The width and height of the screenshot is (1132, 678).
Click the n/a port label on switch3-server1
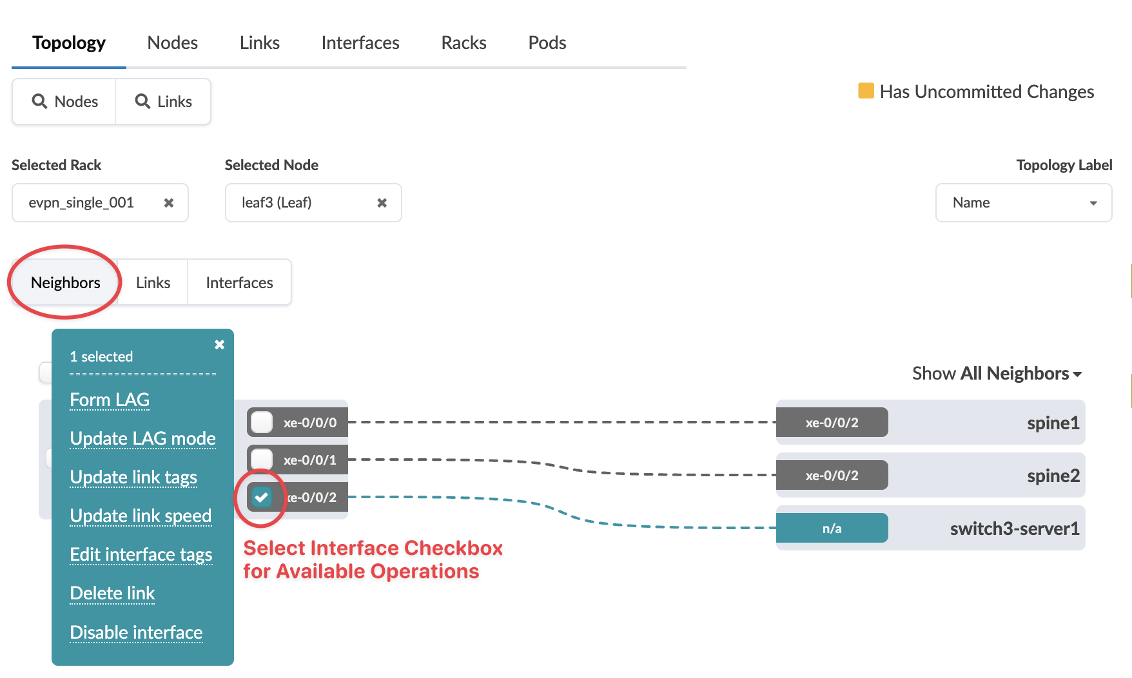[x=832, y=527]
